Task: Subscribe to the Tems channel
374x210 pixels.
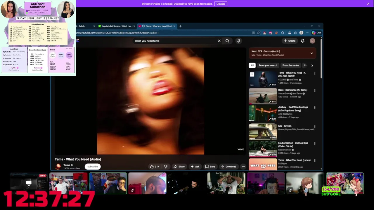Action: tap(93, 167)
